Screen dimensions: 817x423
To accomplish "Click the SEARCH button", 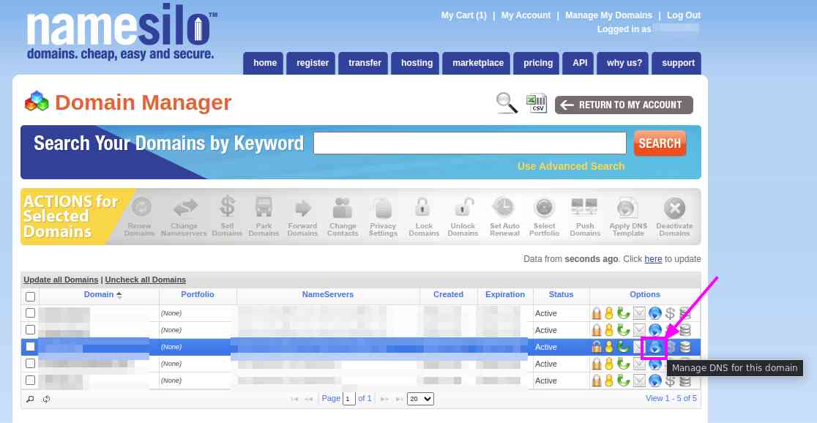I will 659,143.
